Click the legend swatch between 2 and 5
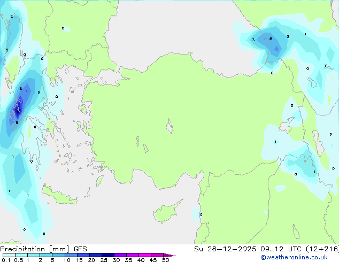This screenshot has height=262, width=339. point(46,255)
